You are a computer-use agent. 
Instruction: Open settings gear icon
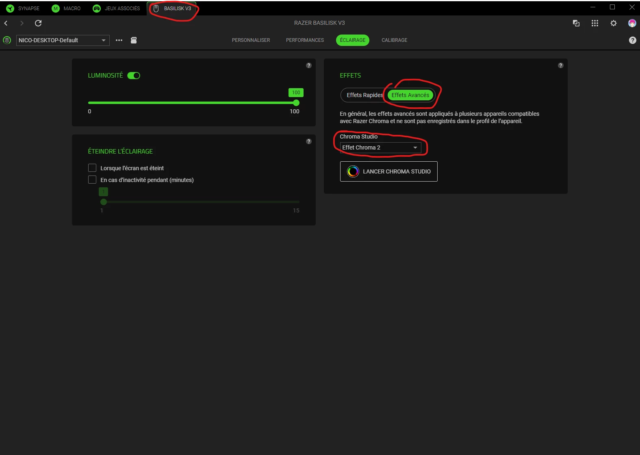614,23
